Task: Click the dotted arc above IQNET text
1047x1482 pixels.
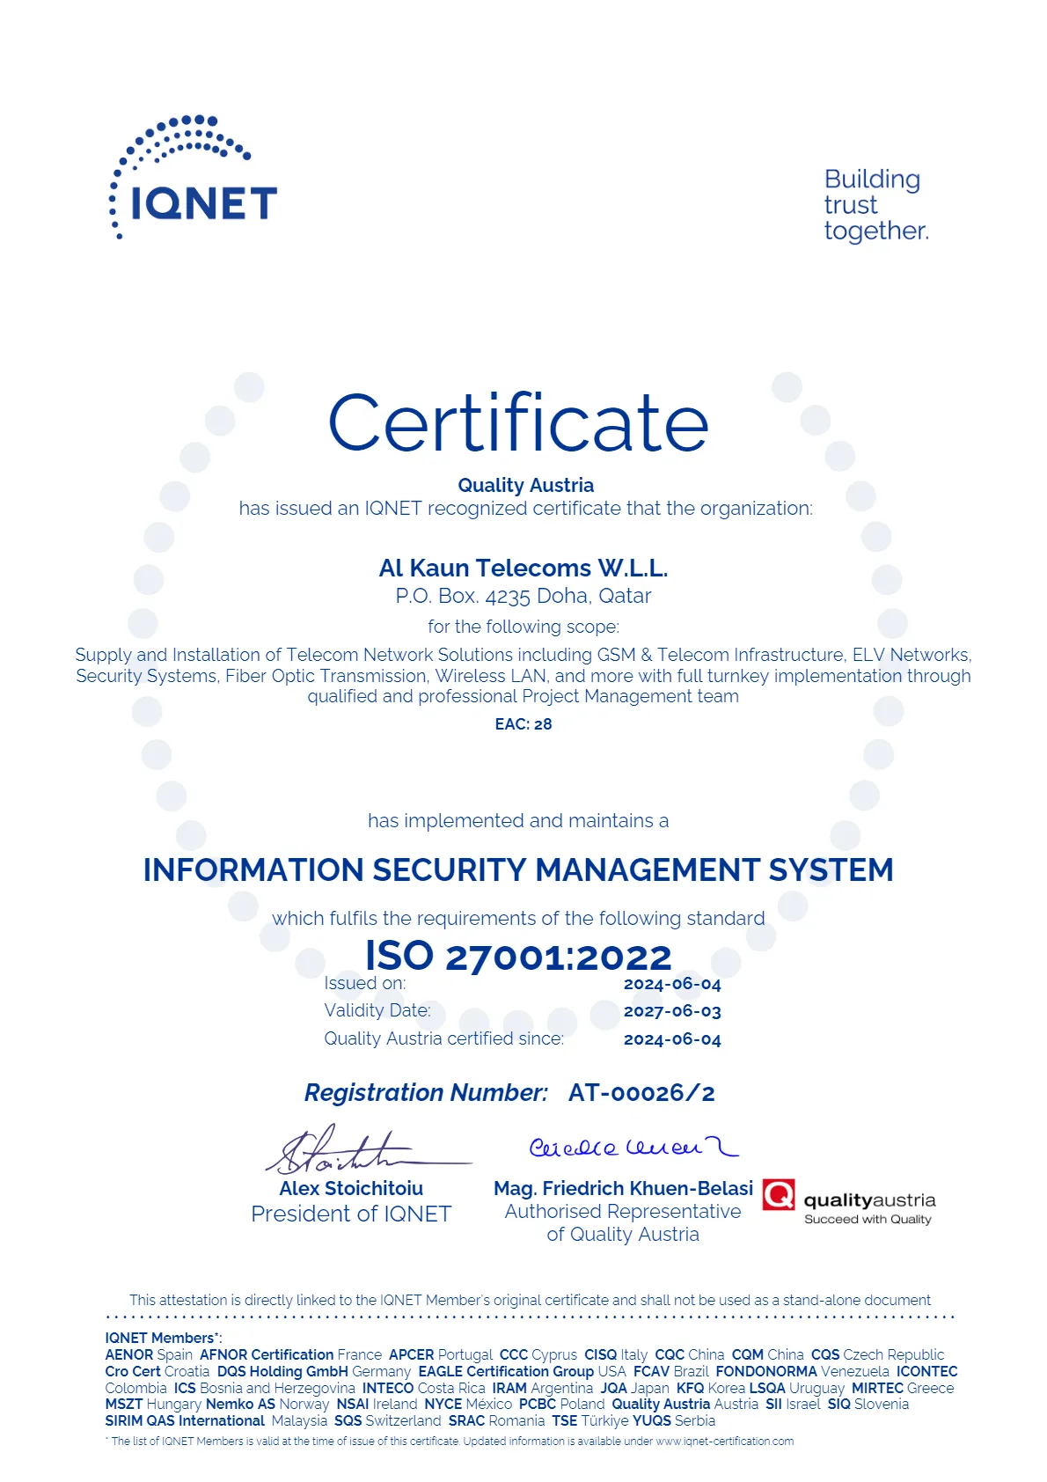Action: (185, 139)
